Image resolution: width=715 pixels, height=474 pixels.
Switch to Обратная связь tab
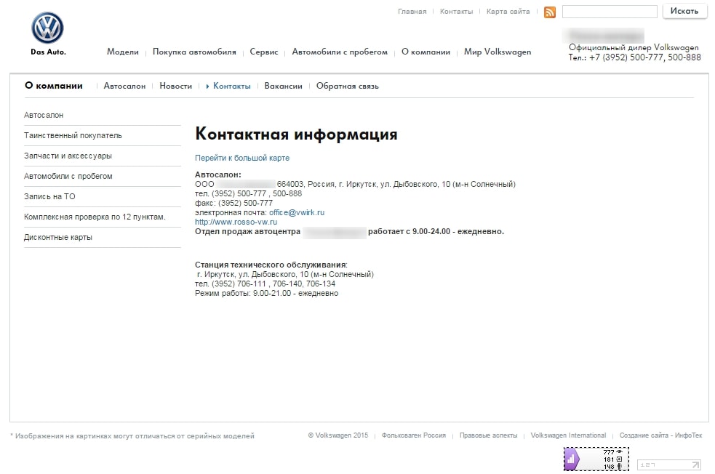348,86
